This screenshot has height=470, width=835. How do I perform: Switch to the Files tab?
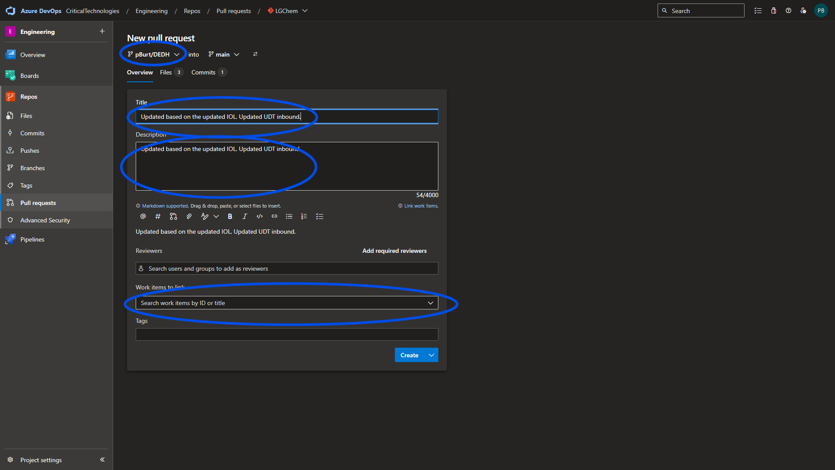point(166,72)
